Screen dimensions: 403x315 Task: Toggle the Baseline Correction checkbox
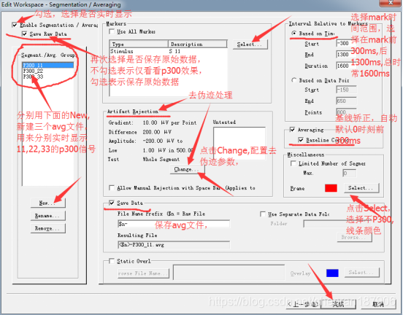(301, 140)
